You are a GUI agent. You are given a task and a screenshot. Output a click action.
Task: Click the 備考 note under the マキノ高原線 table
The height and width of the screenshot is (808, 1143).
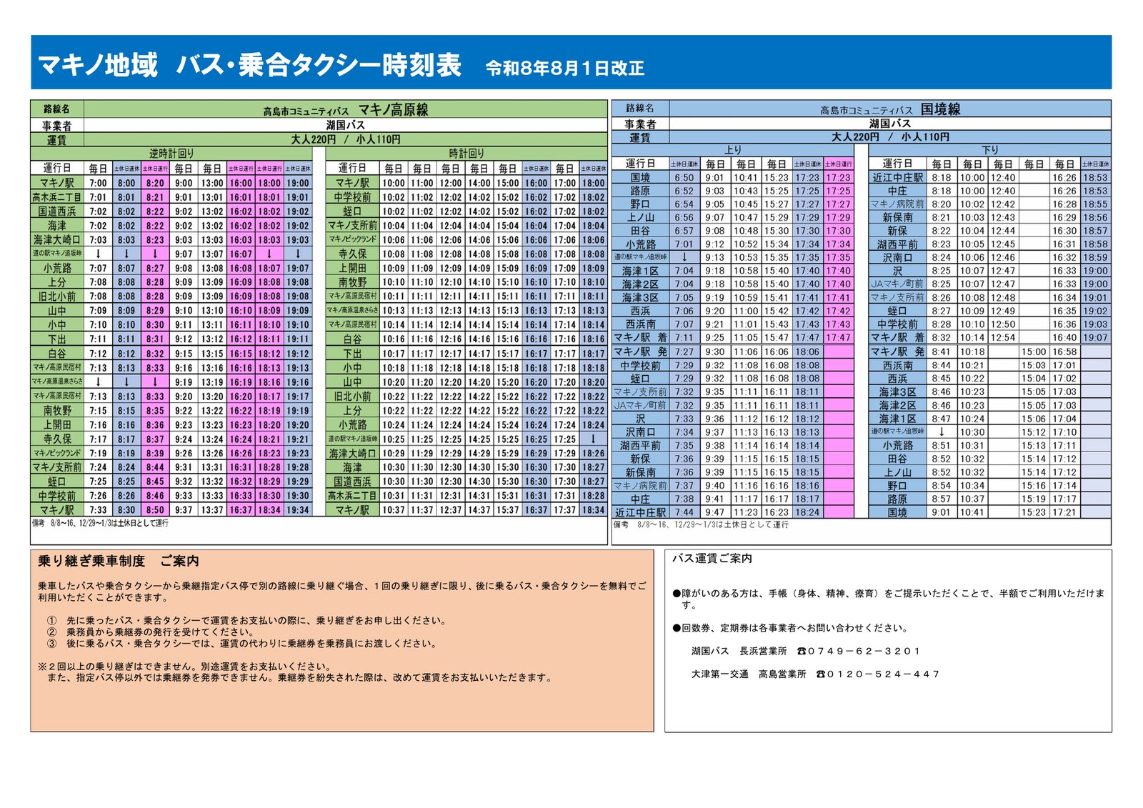pos(100,523)
